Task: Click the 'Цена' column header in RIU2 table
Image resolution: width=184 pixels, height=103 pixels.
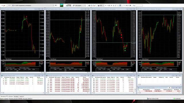Action: pyautogui.click(x=27, y=77)
